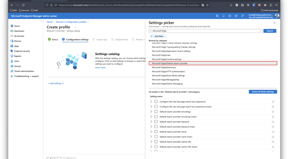
Task: Check Configure new tab search box experience (User)
Action: tap(156, 107)
